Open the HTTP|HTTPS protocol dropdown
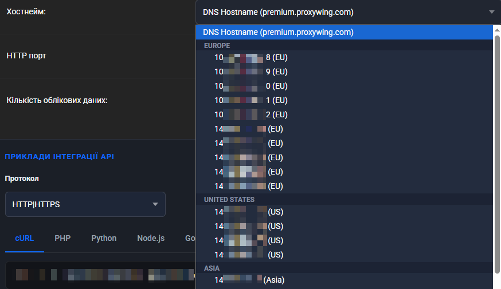Screen dimensions: 501x289 (85, 204)
